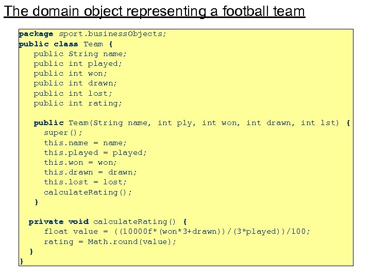Click the "this.won = won;" assignment
371x278 pixels.
(80, 162)
